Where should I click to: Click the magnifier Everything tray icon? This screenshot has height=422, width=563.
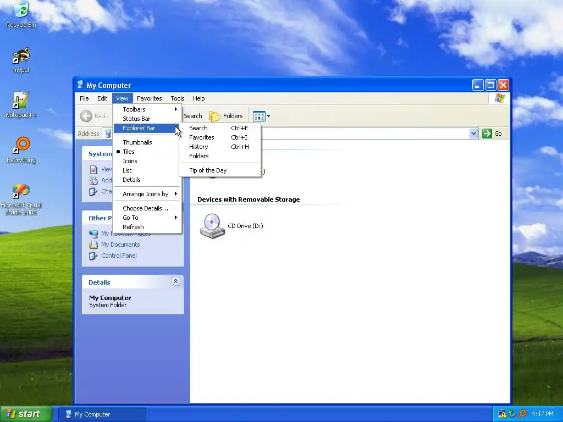point(522,414)
